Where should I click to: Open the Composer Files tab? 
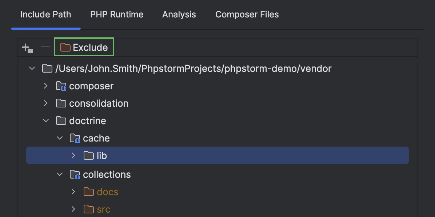(x=247, y=15)
